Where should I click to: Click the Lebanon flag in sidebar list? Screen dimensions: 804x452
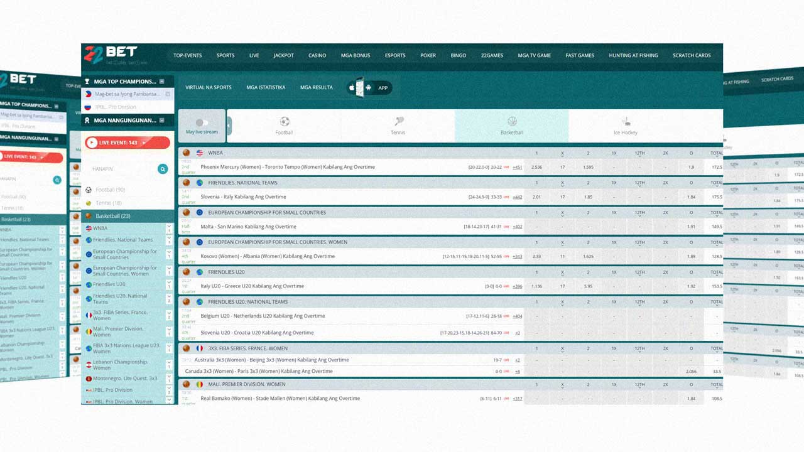[89, 365]
